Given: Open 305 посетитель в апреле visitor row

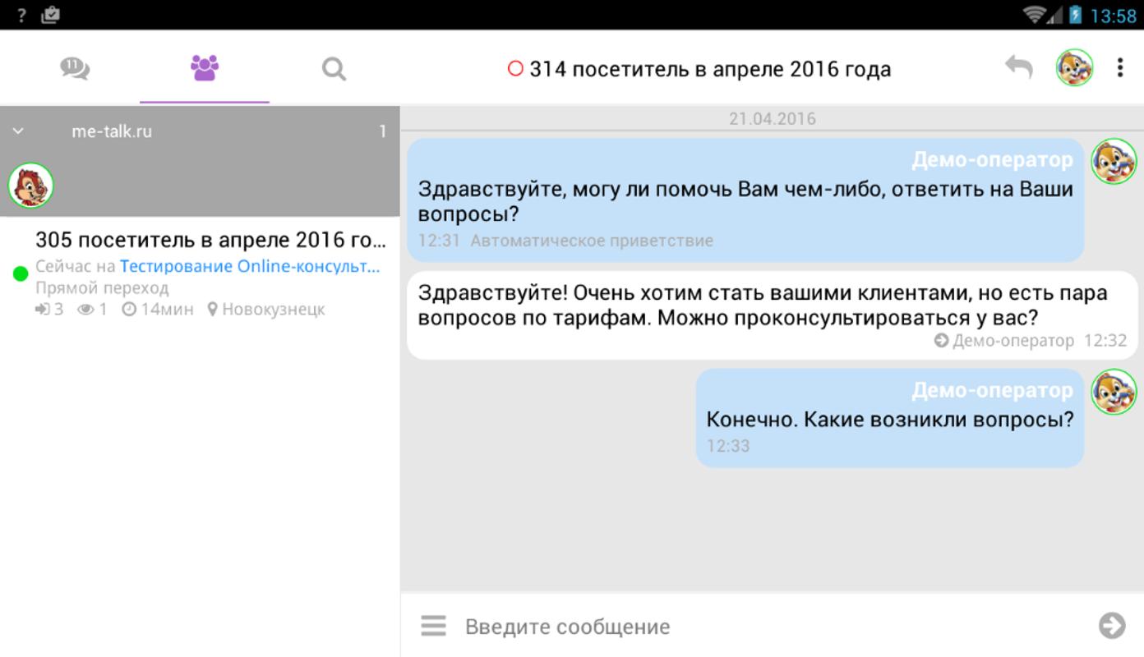Looking at the screenshot, I should pyautogui.click(x=200, y=274).
